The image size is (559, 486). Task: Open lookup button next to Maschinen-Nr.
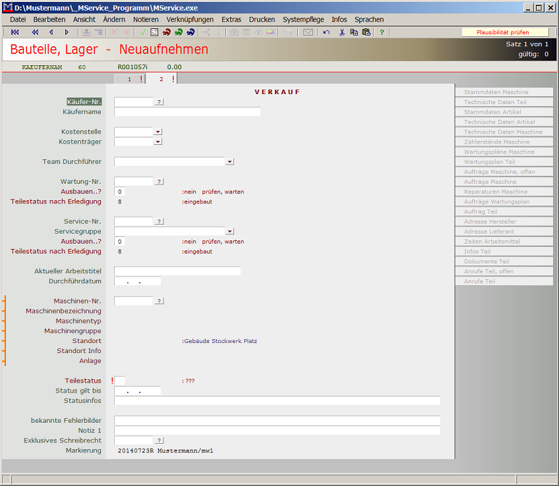tap(159, 301)
